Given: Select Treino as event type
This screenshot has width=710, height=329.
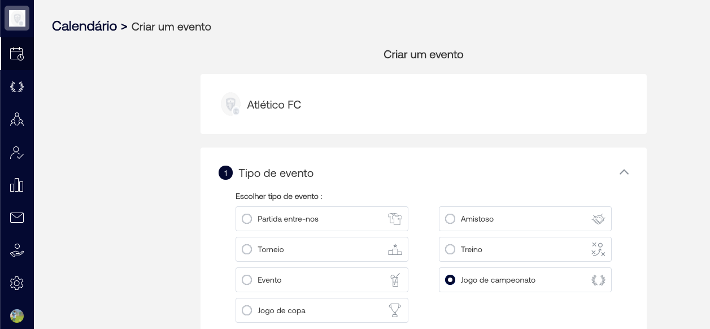Looking at the screenshot, I should pyautogui.click(x=450, y=249).
